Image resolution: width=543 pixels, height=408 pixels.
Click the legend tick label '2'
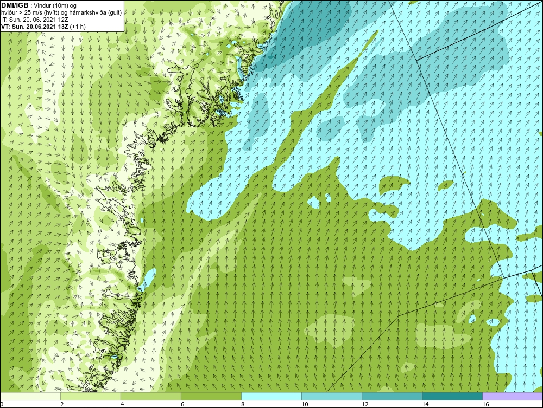(x=62, y=405)
